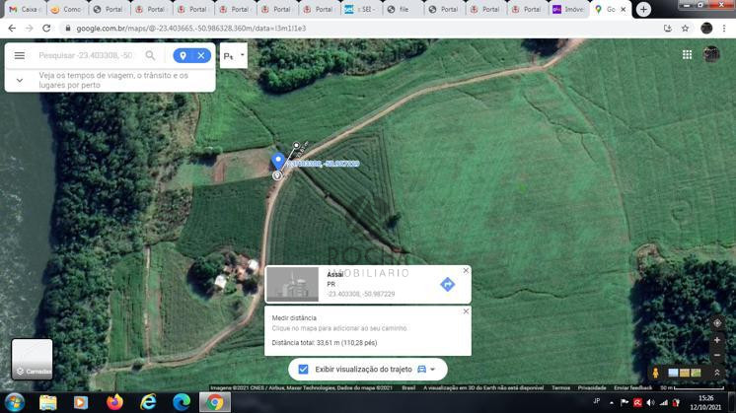Image resolution: width=736 pixels, height=413 pixels.
Task: Close the Medir distância panel
Action: (467, 311)
